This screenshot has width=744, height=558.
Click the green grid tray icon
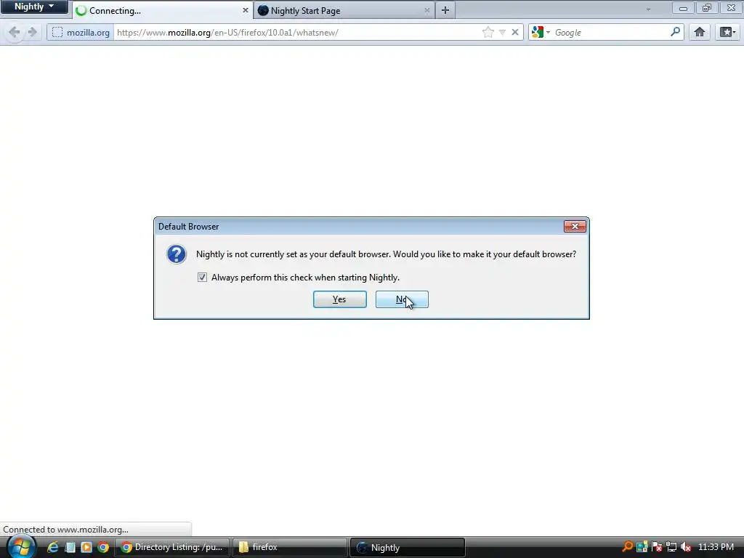(x=642, y=547)
